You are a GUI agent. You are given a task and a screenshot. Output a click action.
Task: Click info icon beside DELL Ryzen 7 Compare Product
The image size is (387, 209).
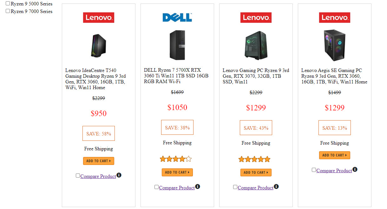pyautogui.click(x=198, y=186)
